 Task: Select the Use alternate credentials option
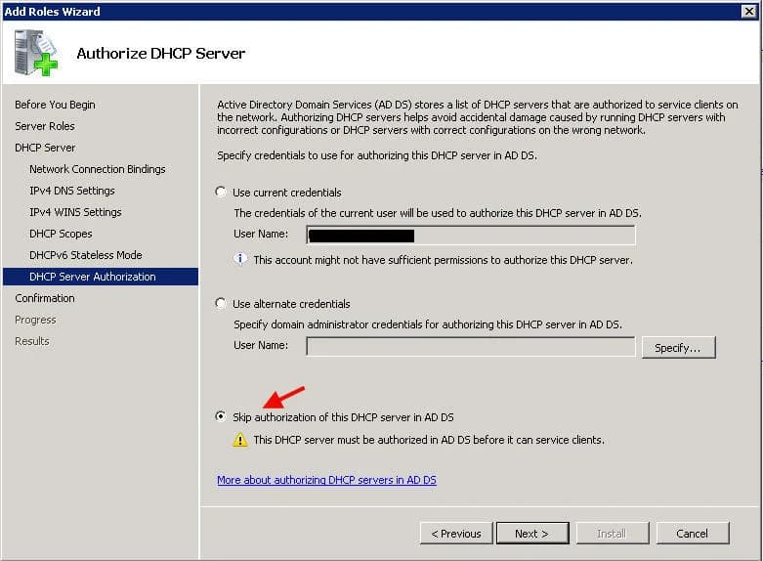221,303
